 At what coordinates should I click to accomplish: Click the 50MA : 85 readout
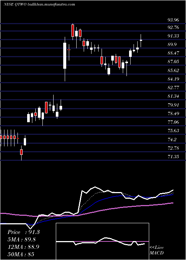point(21,254)
